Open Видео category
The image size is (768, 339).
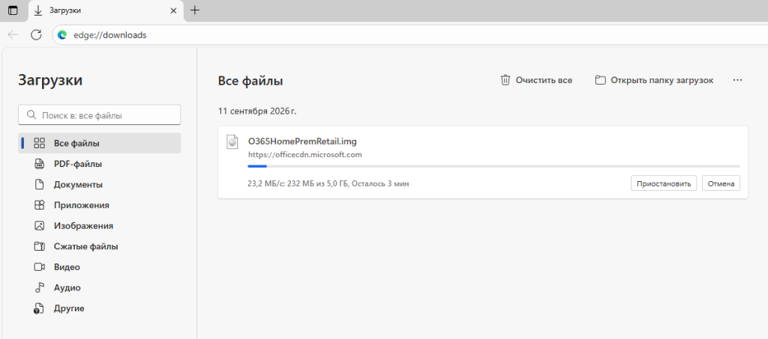pyautogui.click(x=100, y=267)
